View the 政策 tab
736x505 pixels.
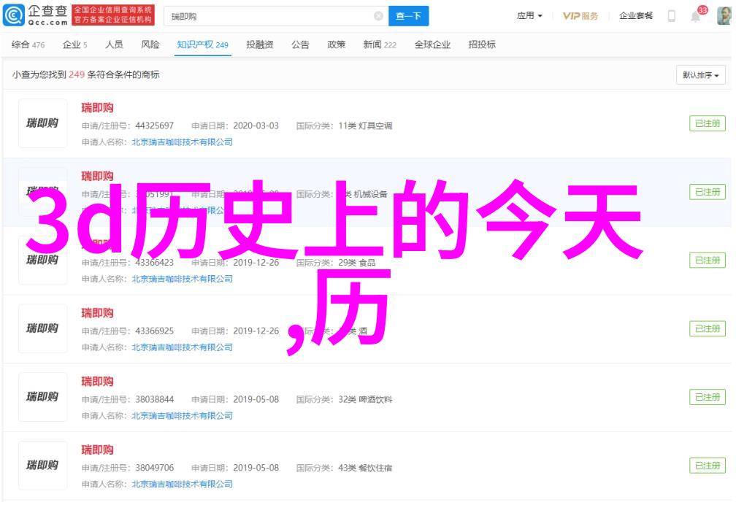337,45
